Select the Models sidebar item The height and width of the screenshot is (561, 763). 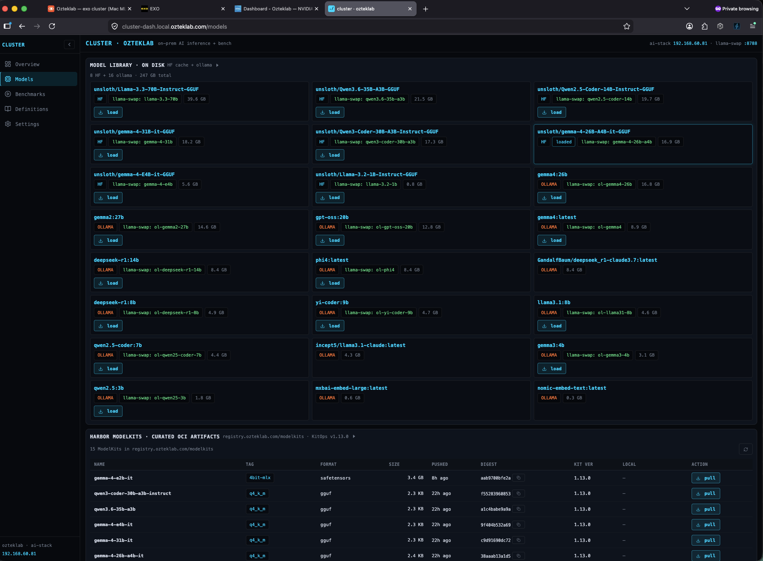tap(39, 79)
